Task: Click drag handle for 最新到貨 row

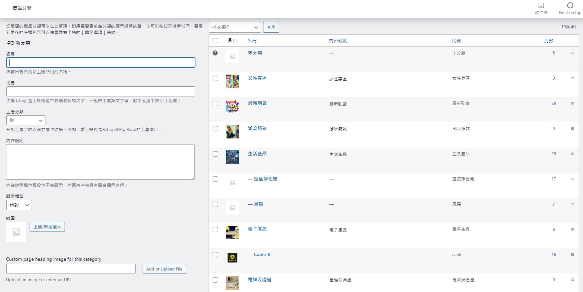Action: pos(572,103)
